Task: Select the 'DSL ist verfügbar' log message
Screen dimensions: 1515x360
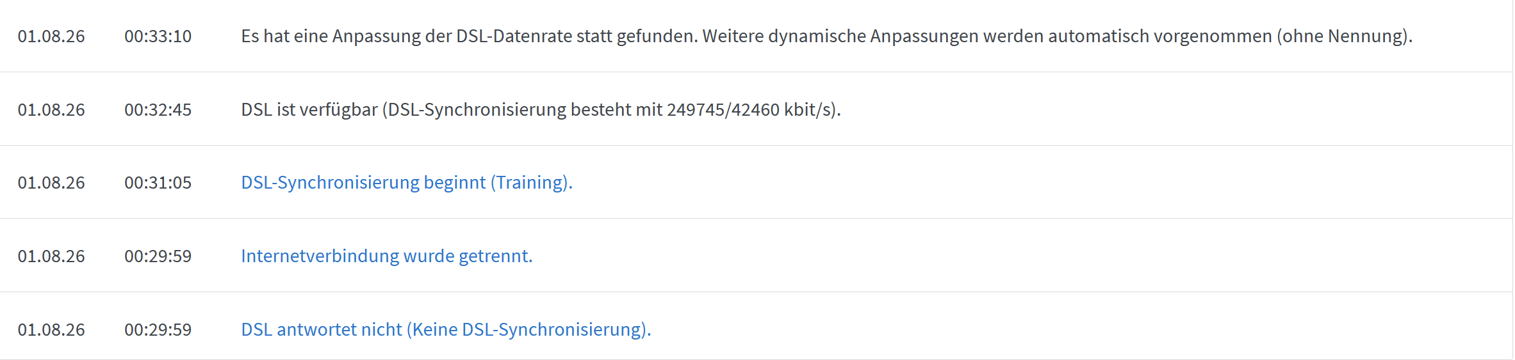Action: tap(541, 110)
